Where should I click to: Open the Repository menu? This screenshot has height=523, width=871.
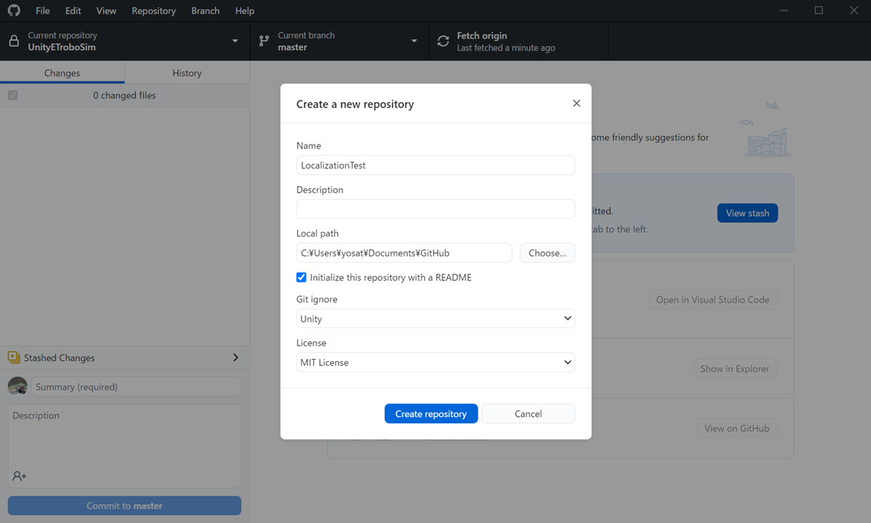coord(153,10)
